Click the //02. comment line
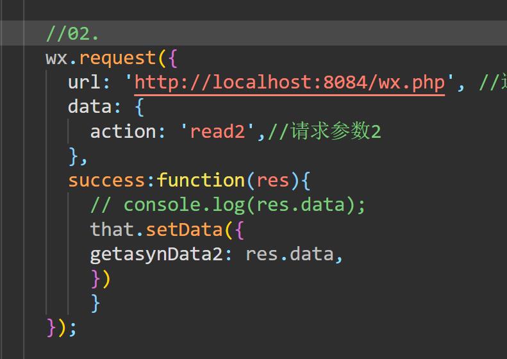507x359 pixels. click(x=72, y=33)
